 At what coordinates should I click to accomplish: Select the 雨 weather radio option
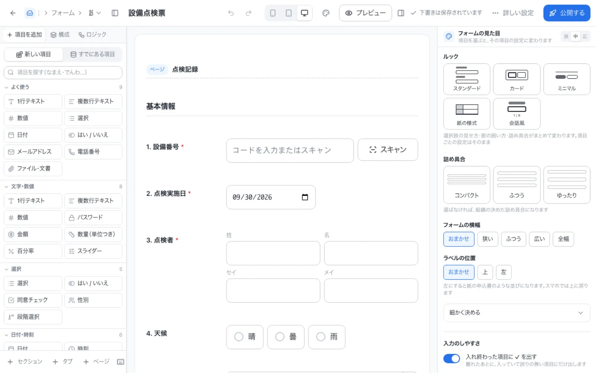pyautogui.click(x=327, y=337)
